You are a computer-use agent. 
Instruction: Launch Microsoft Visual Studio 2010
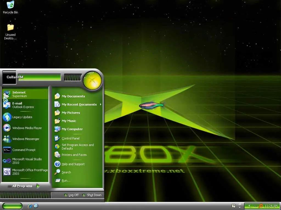pyautogui.click(x=25, y=161)
